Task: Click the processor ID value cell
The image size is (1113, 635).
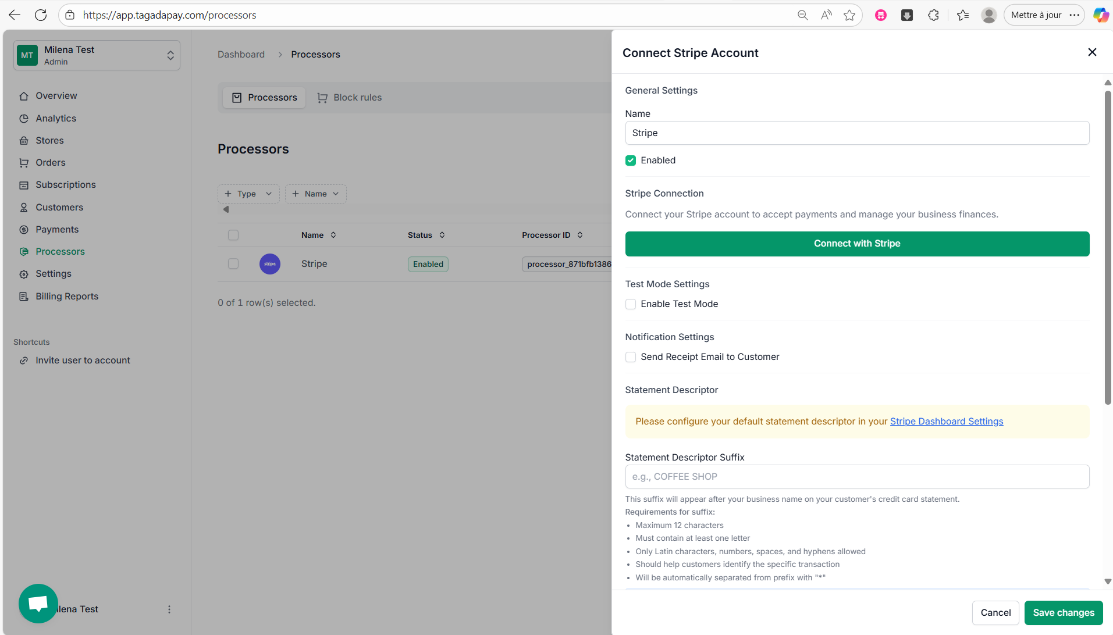Action: pos(568,264)
